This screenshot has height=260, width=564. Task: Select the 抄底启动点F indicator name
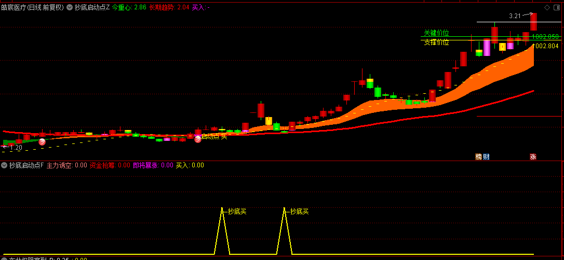26,165
